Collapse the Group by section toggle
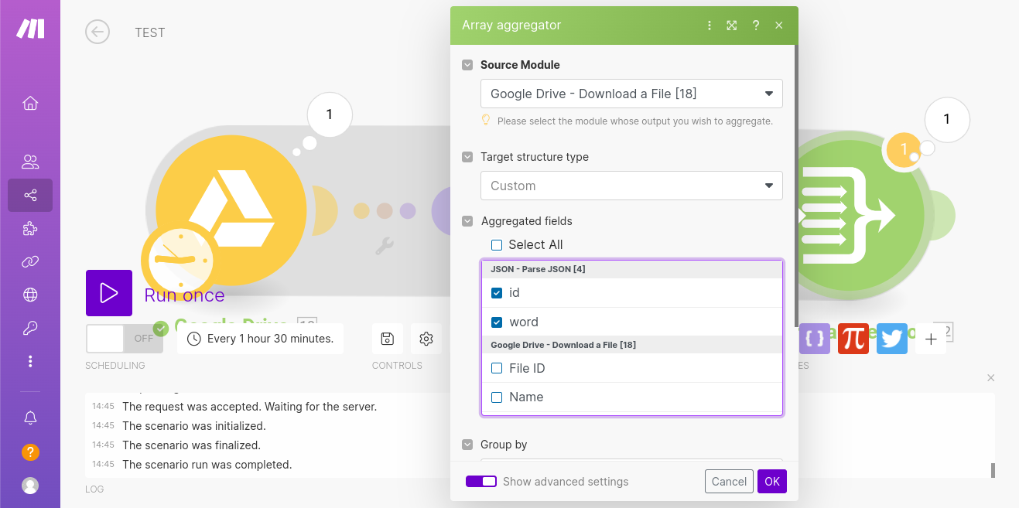 click(x=467, y=445)
